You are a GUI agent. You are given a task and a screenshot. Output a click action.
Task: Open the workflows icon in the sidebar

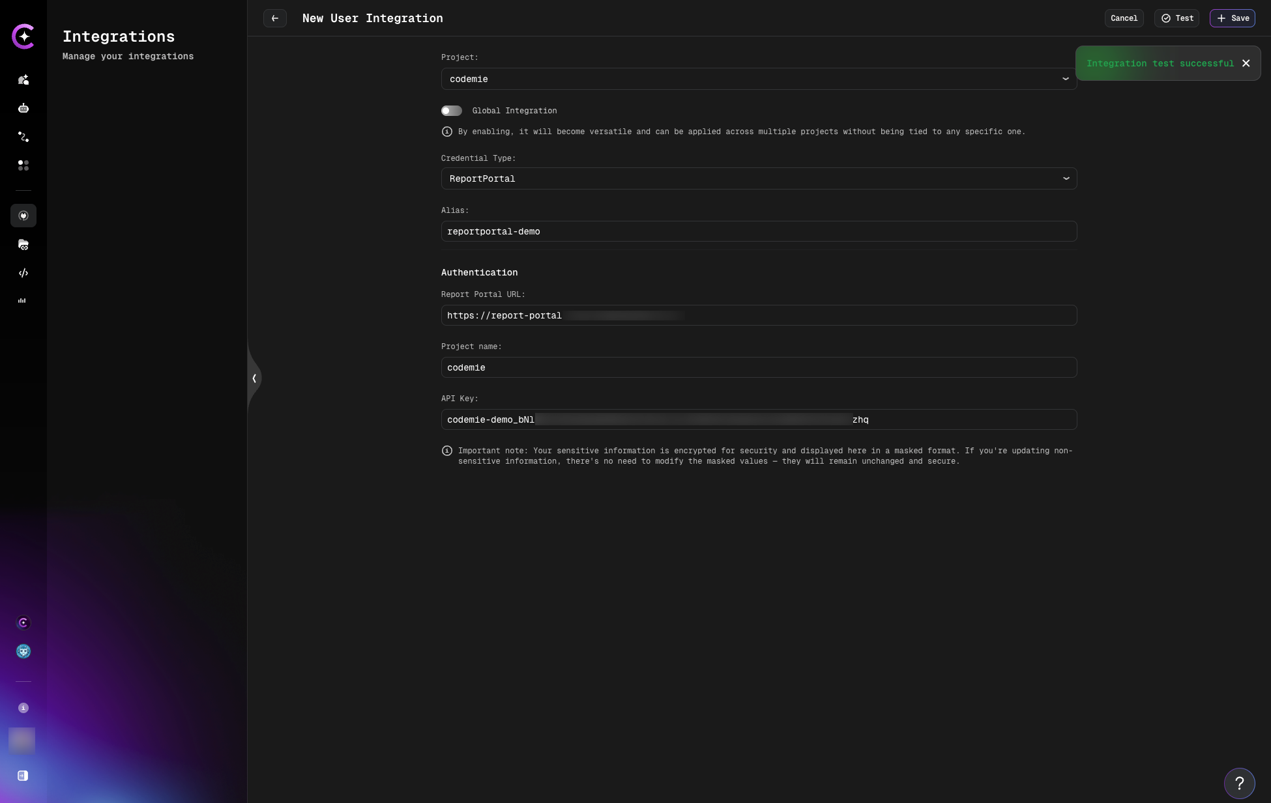point(23,137)
